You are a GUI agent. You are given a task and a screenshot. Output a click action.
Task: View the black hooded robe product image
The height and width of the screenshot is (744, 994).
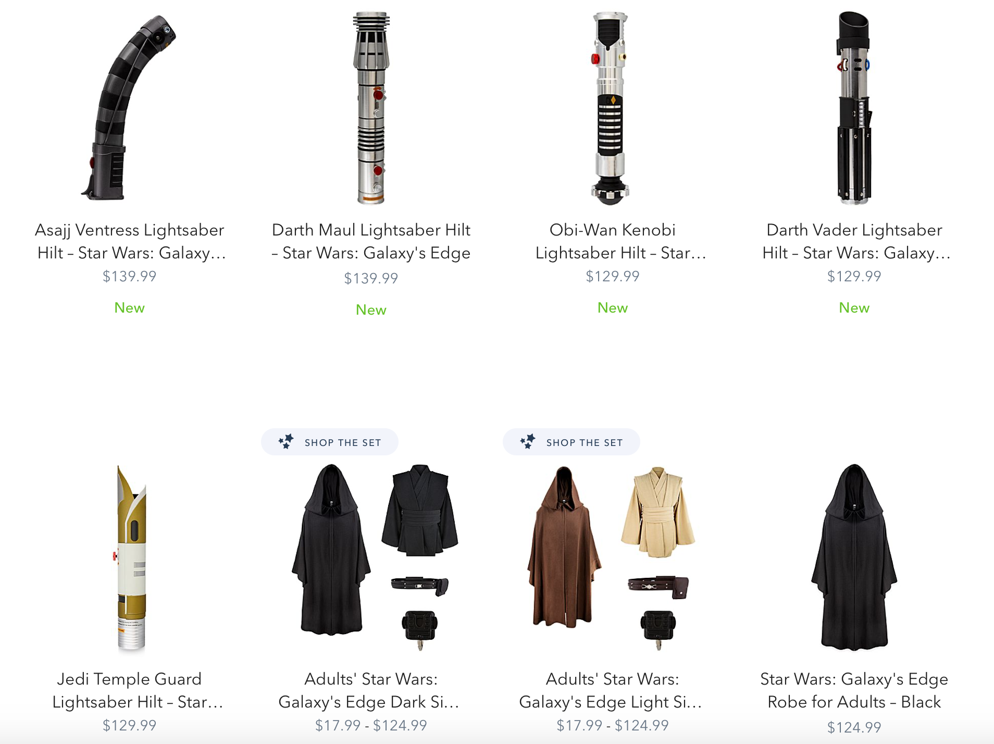click(854, 557)
